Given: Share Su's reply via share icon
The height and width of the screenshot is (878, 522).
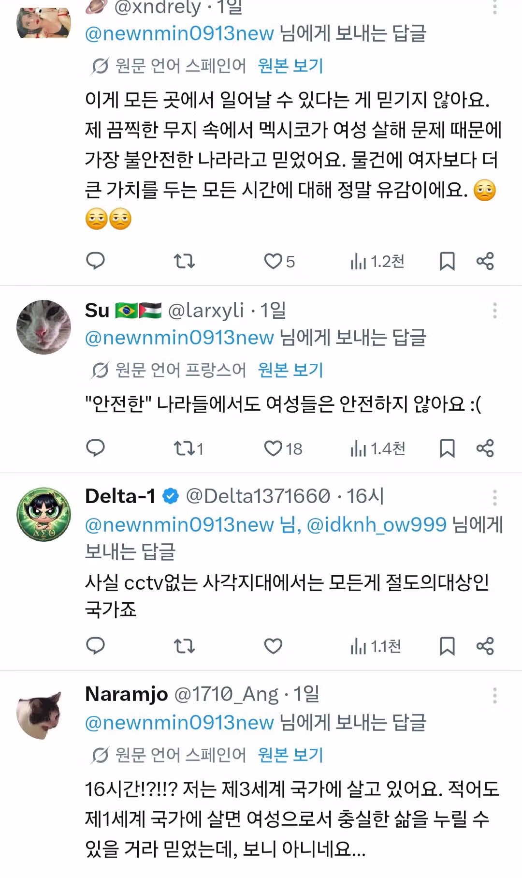Looking at the screenshot, I should click(485, 449).
